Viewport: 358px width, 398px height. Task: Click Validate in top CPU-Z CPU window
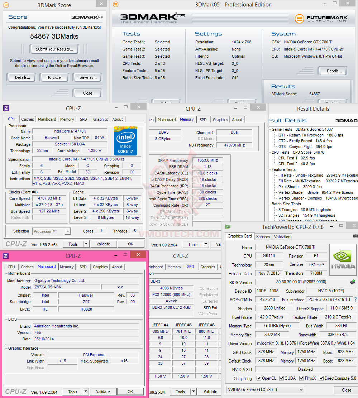click(x=103, y=244)
